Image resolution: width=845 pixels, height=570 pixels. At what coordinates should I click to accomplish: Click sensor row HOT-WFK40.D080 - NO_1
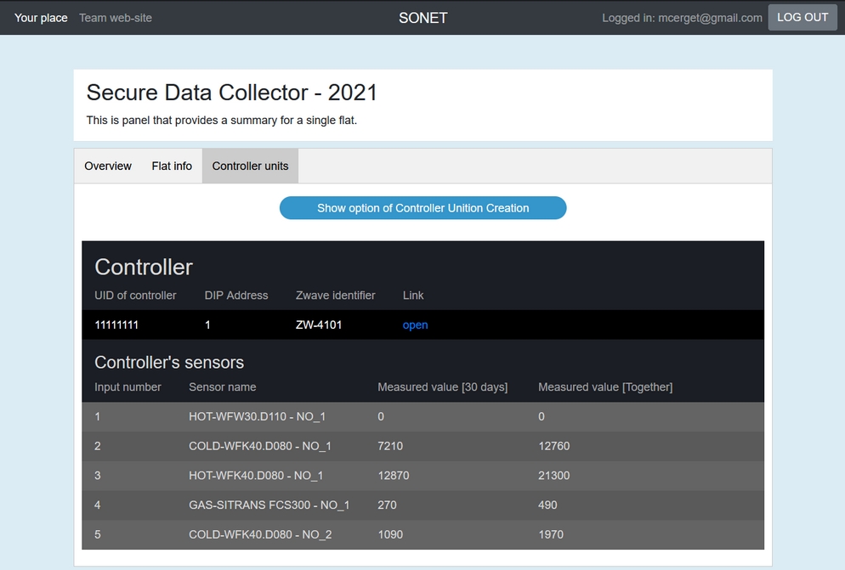point(256,476)
